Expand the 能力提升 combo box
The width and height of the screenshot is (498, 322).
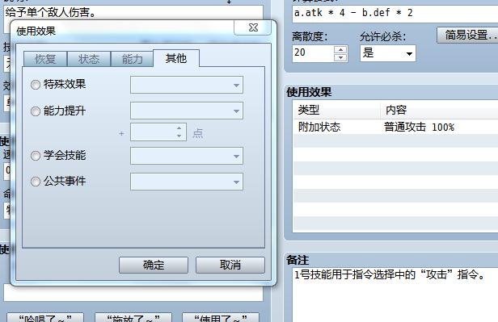187,111
